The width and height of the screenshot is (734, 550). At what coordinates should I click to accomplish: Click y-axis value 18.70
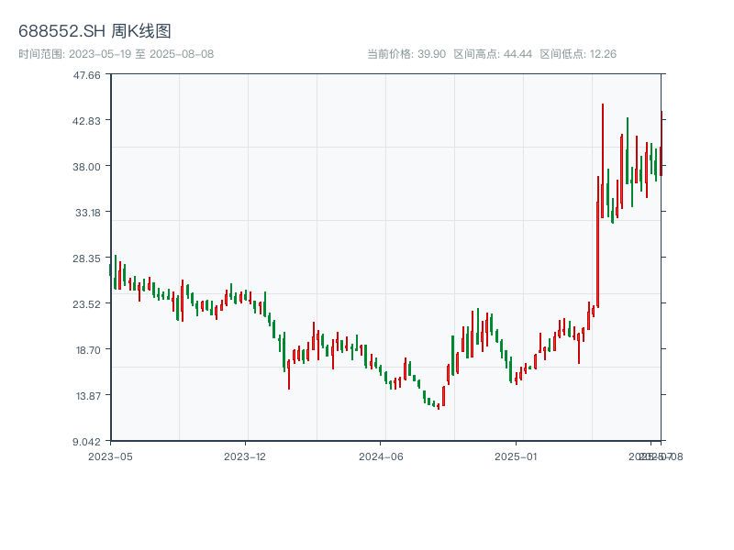pos(88,350)
